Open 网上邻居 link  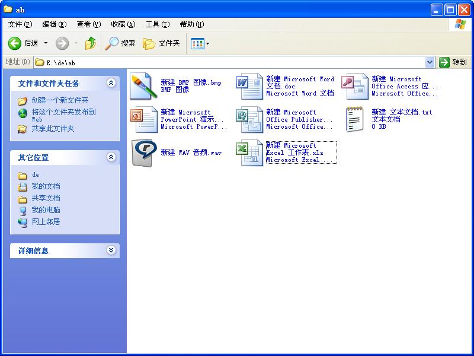click(46, 221)
